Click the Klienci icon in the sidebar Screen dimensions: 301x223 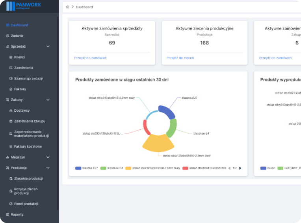(11, 57)
